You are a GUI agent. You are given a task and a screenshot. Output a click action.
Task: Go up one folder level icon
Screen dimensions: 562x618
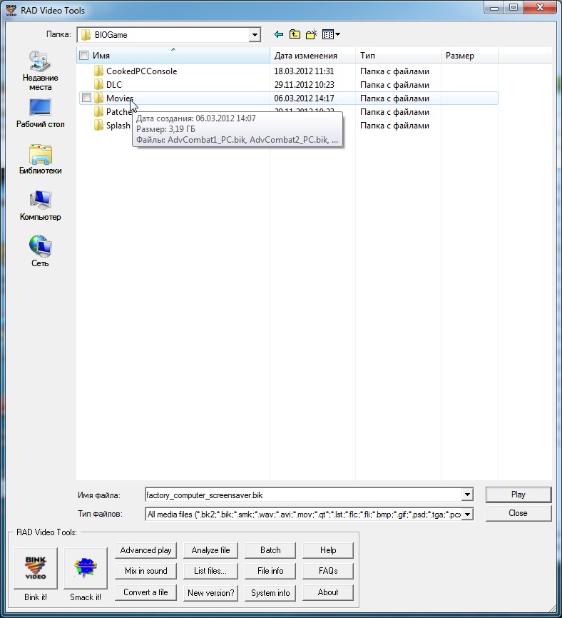click(x=295, y=35)
